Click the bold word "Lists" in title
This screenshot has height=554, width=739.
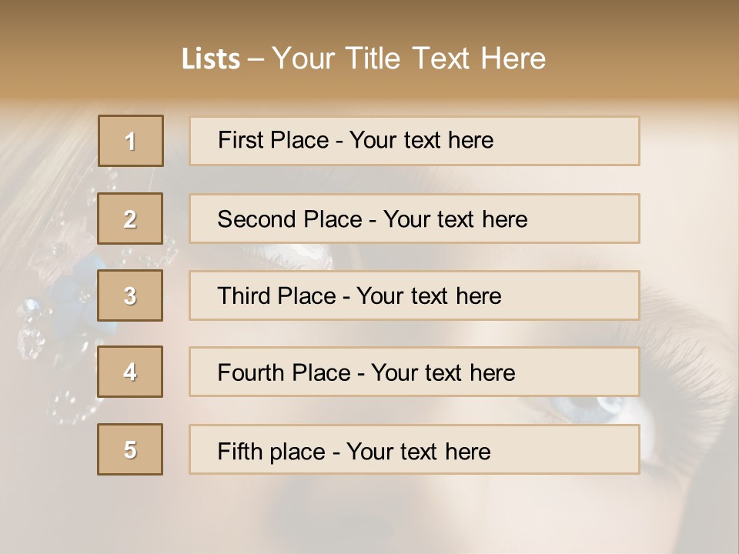[x=210, y=59]
